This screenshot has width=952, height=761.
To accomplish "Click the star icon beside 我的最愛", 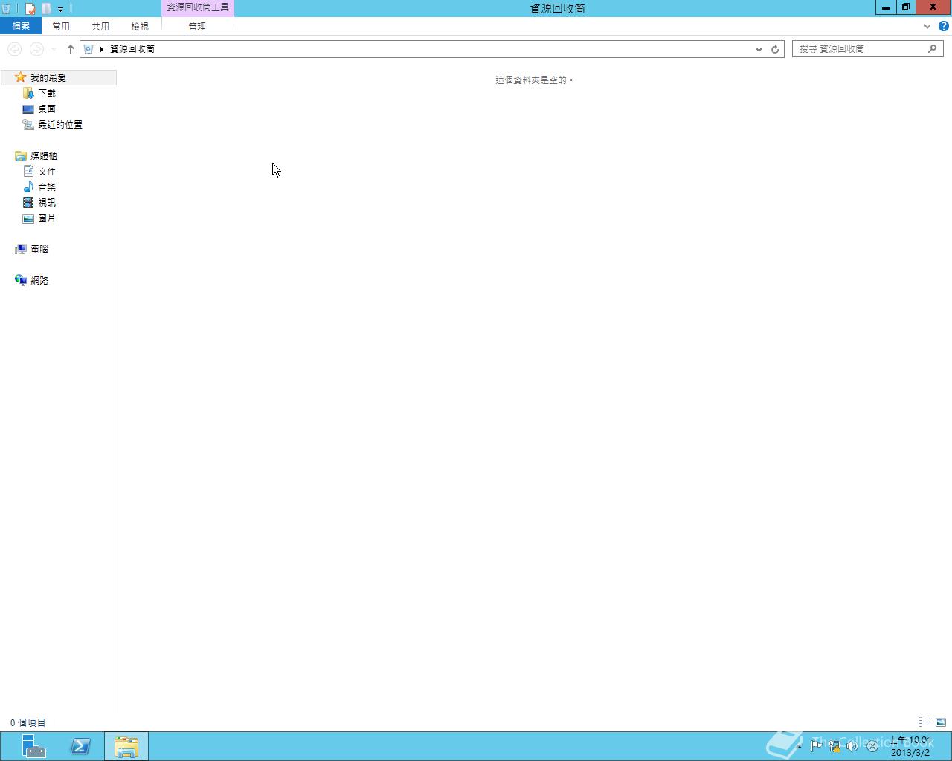I will pyautogui.click(x=21, y=77).
